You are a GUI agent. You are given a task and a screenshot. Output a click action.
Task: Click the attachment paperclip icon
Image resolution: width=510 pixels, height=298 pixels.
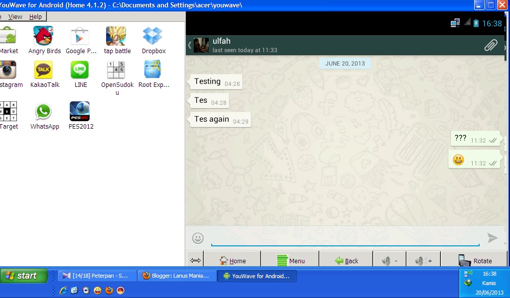491,45
